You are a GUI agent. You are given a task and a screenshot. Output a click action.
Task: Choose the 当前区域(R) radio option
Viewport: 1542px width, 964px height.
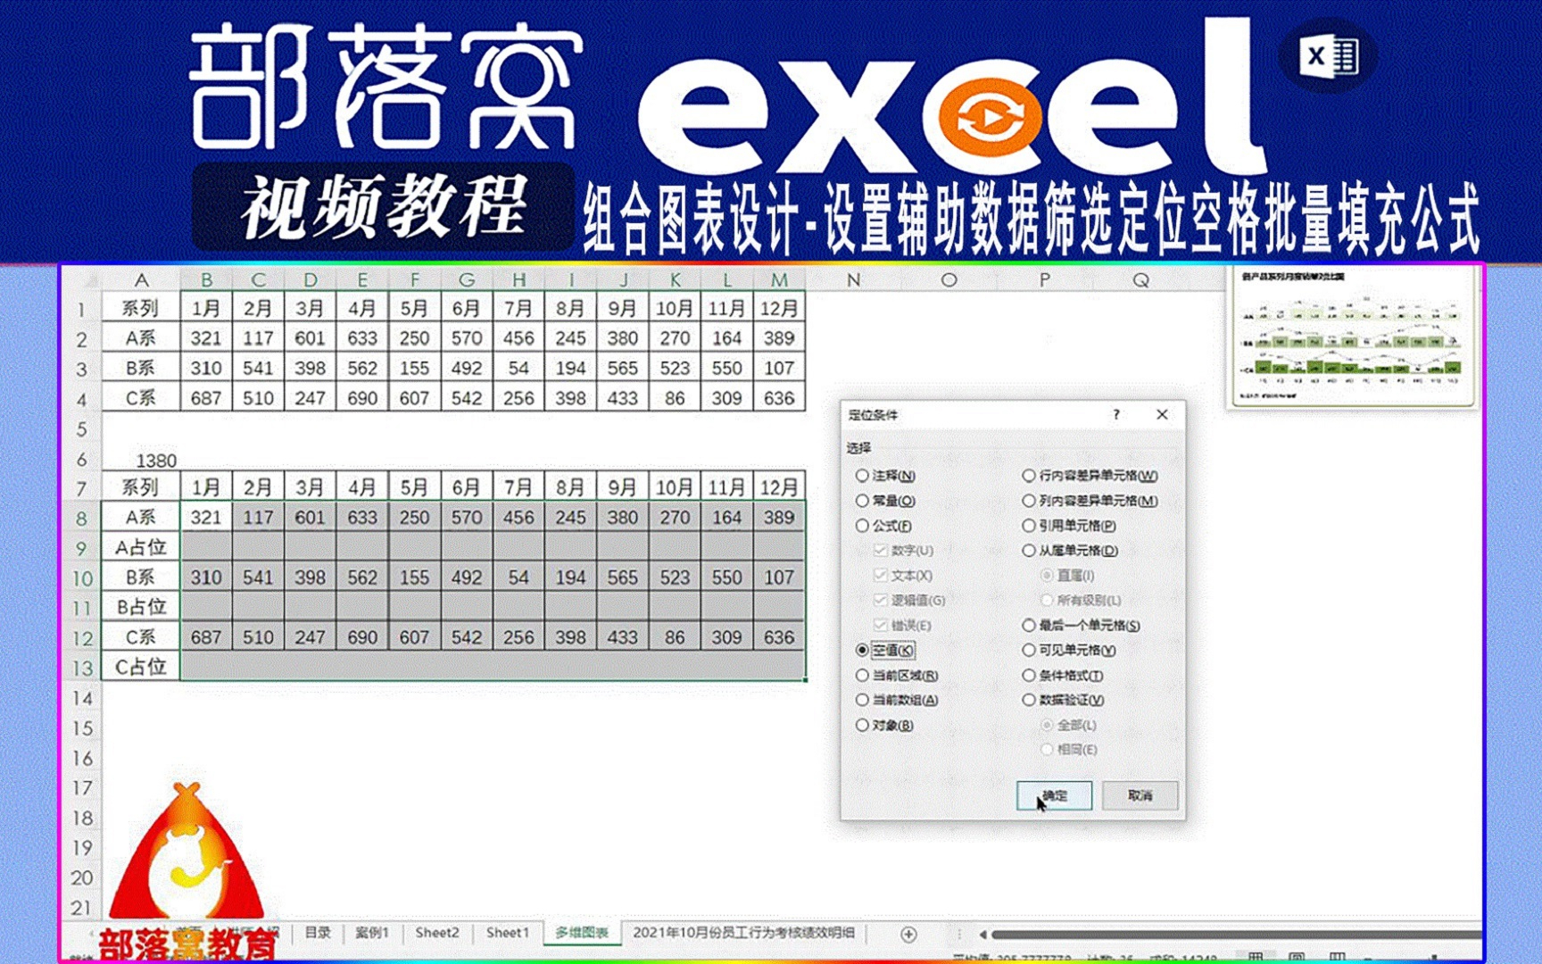897,675
